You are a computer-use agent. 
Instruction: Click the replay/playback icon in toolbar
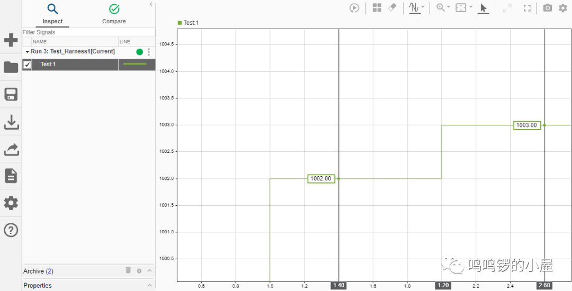[x=354, y=8]
